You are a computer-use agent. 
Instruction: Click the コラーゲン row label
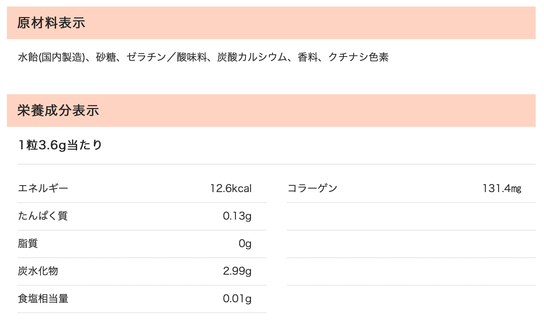pos(312,188)
